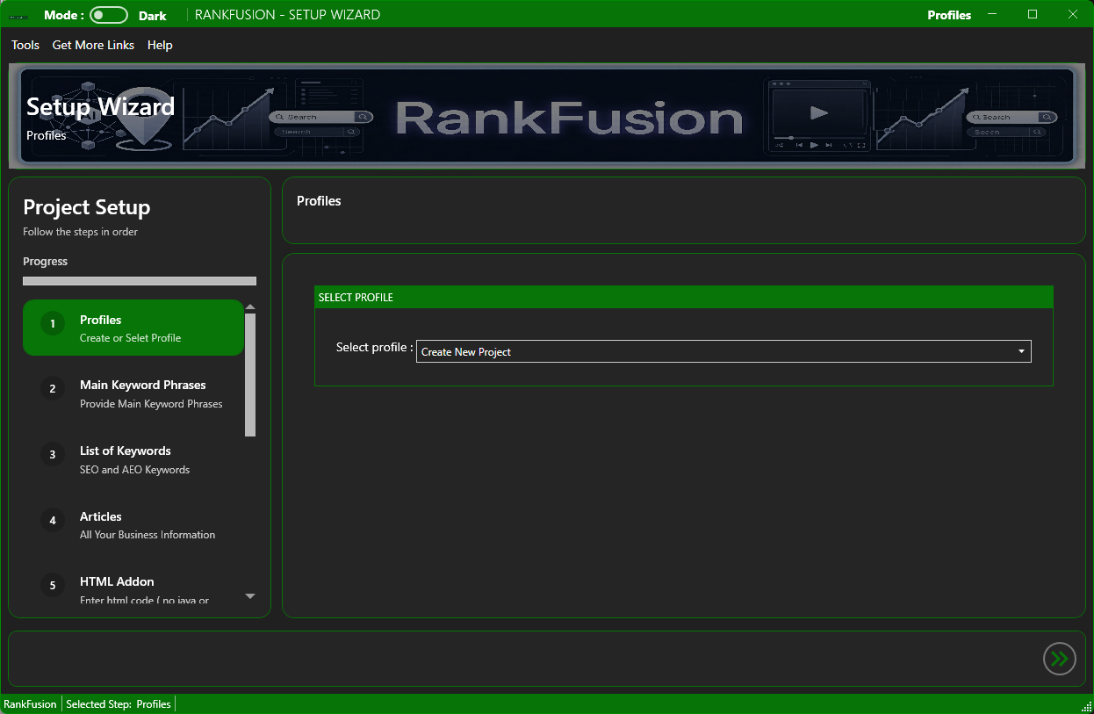Click the resize grip in status bar

[x=1086, y=706]
